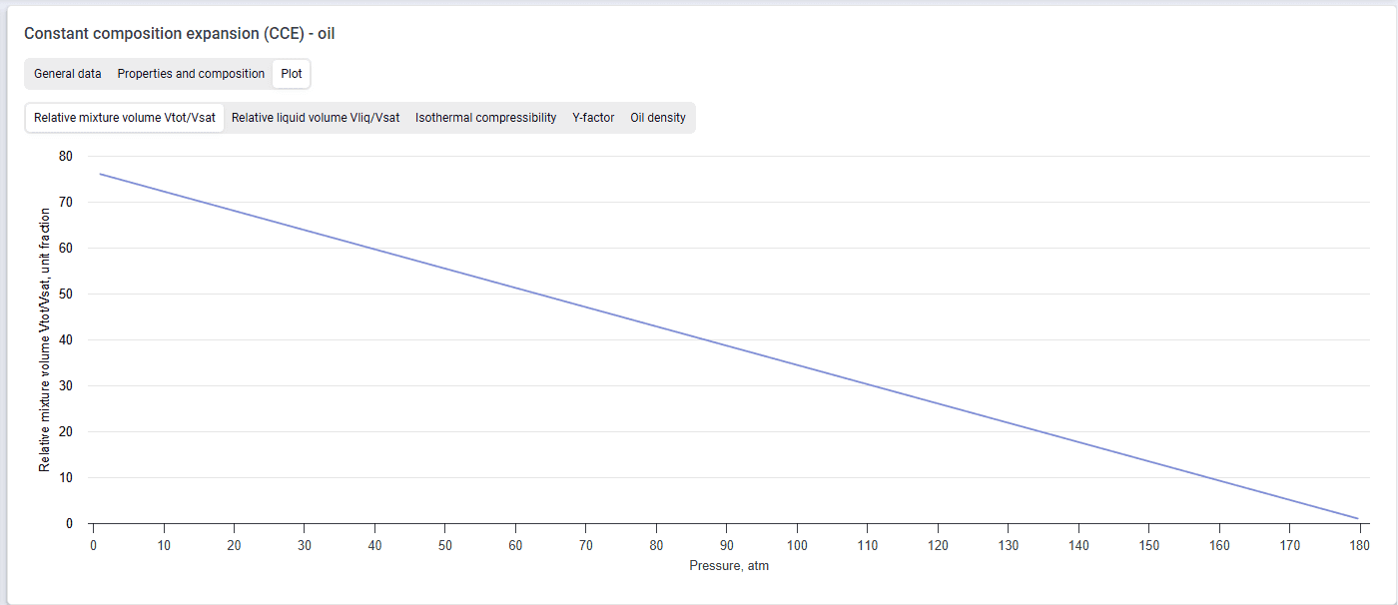Click the x-axis tick label 180
The height and width of the screenshot is (605, 1398).
[x=1359, y=544]
